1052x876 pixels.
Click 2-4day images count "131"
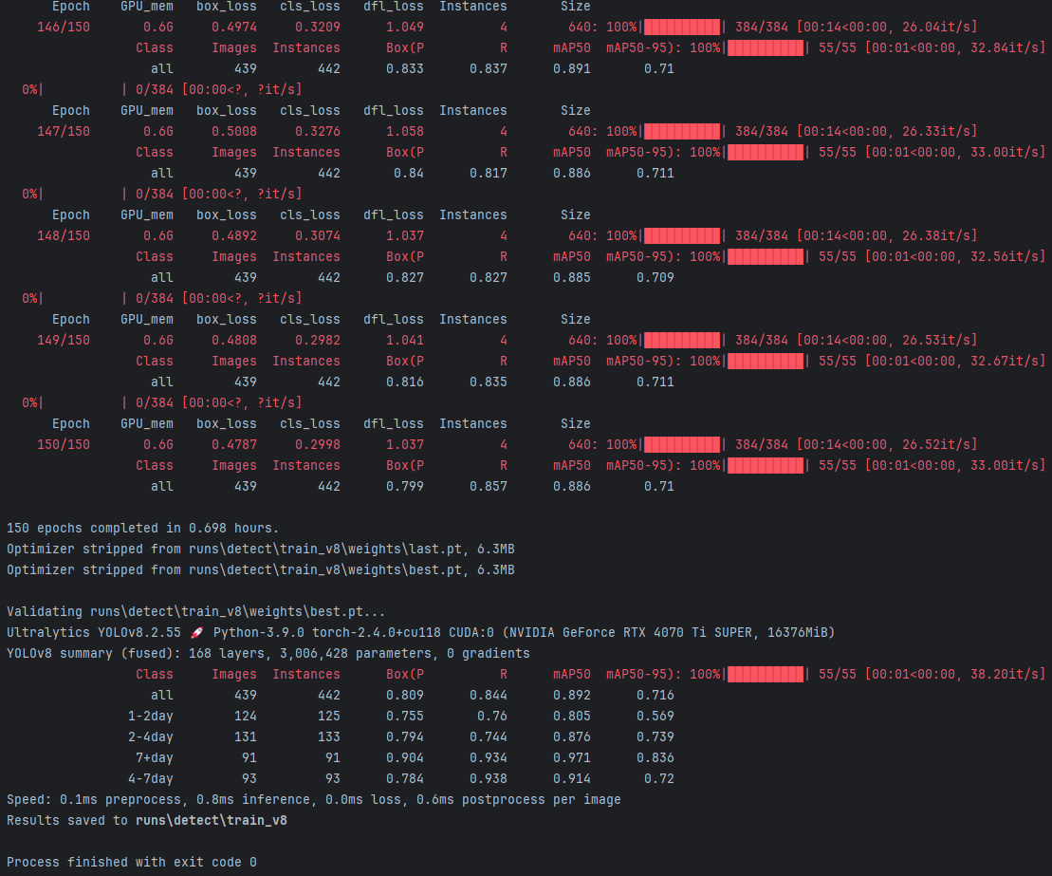(246, 737)
